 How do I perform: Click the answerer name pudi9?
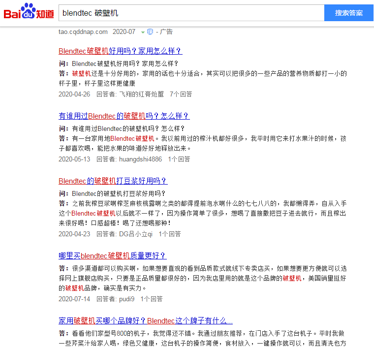point(126,299)
